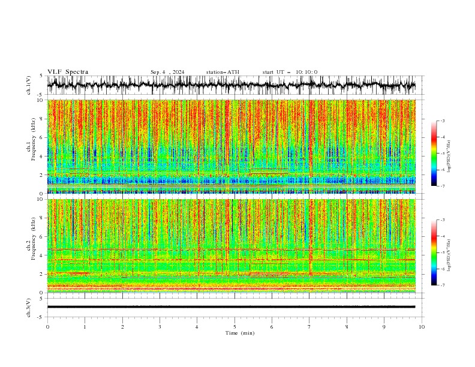Click the ch.2 PSD color bar
Screen dimensions: 475x367
click(x=434, y=252)
